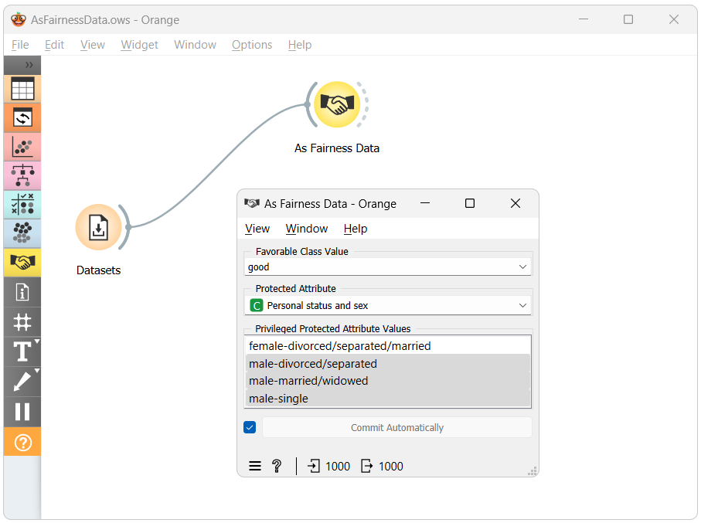Toggle the Commit Automatically checkbox
The height and width of the screenshot is (523, 701).
pyautogui.click(x=250, y=427)
